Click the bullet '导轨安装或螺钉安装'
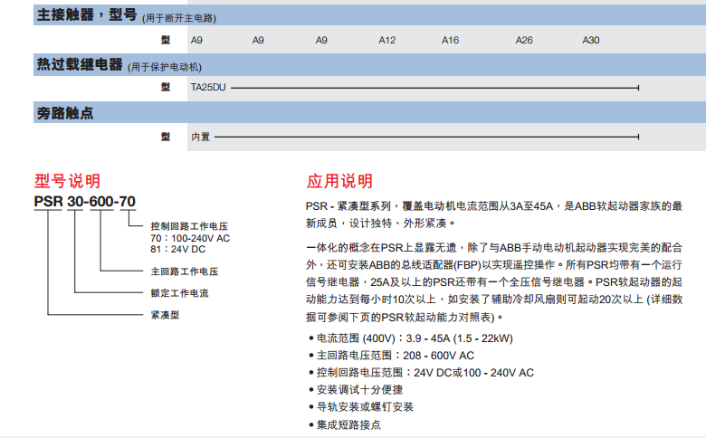 click(x=360, y=407)
